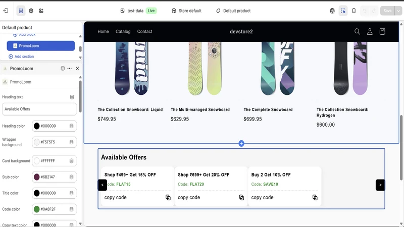Click the Home menu link
Image resolution: width=404 pixels, height=227 pixels.
click(x=103, y=31)
